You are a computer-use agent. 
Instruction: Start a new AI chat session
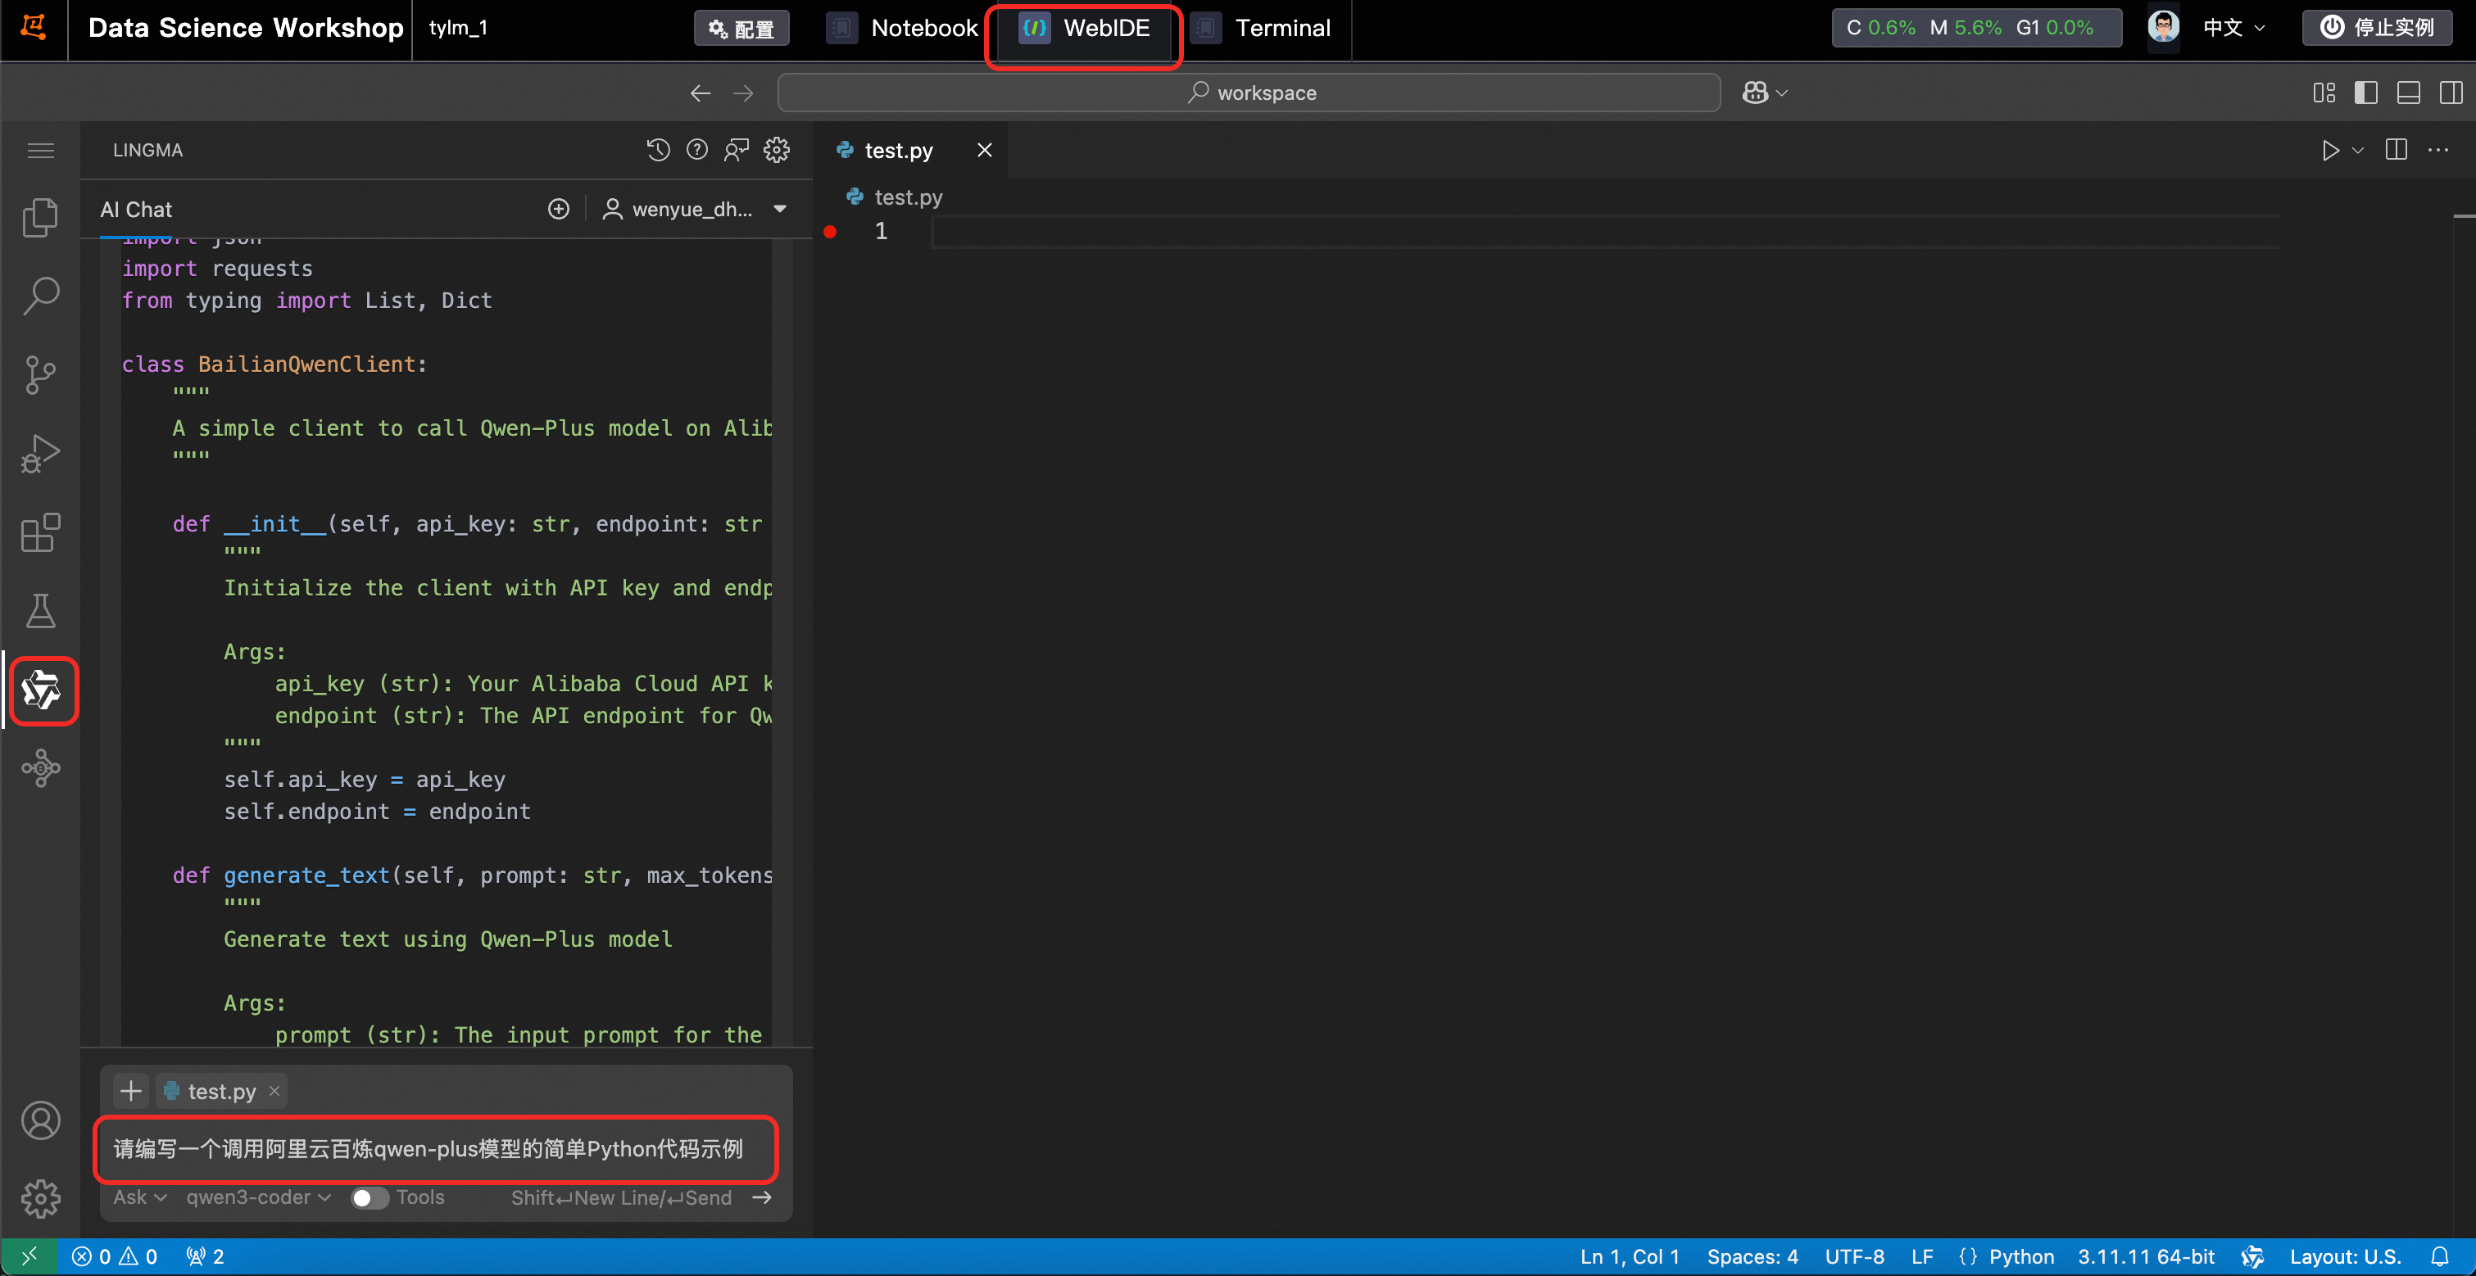(559, 210)
